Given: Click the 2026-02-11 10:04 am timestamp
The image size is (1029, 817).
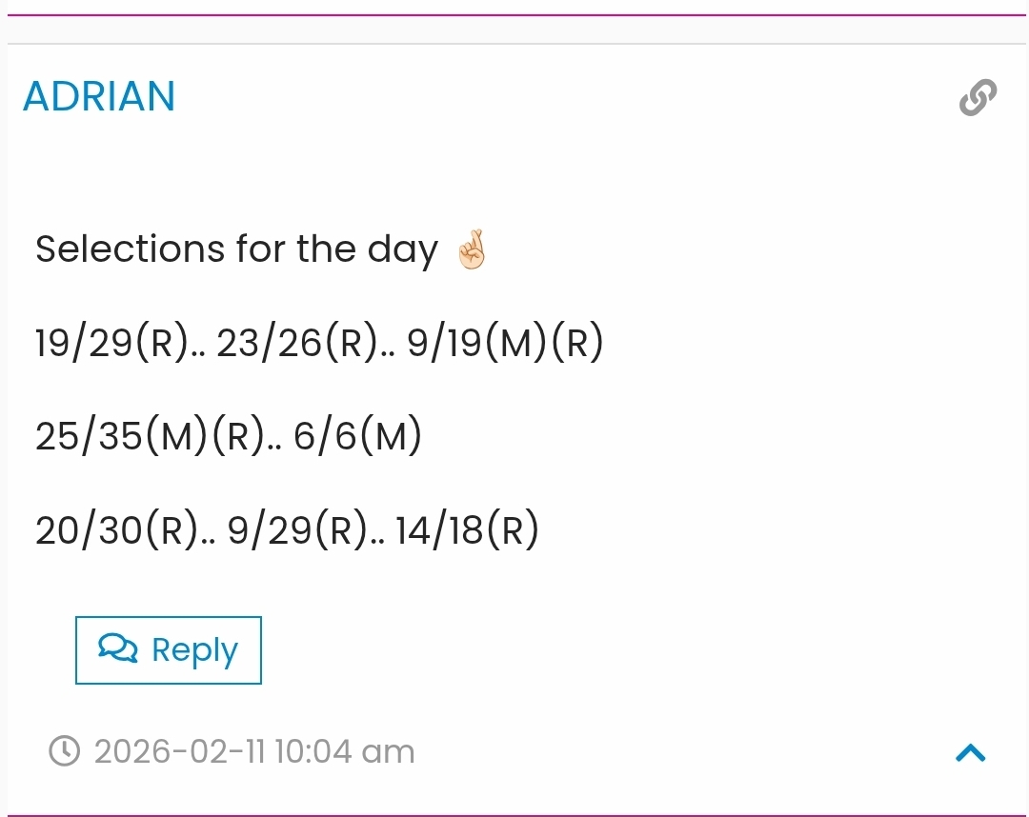Looking at the screenshot, I should (254, 752).
